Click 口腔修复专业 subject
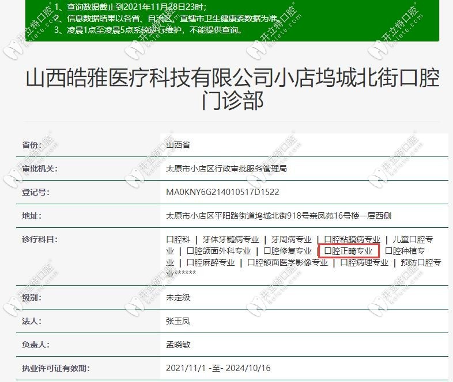 point(288,251)
